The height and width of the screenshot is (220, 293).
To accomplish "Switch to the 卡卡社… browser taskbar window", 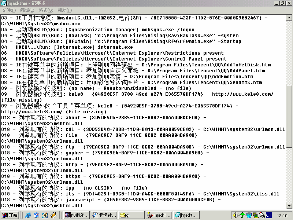I will [x=104, y=215].
